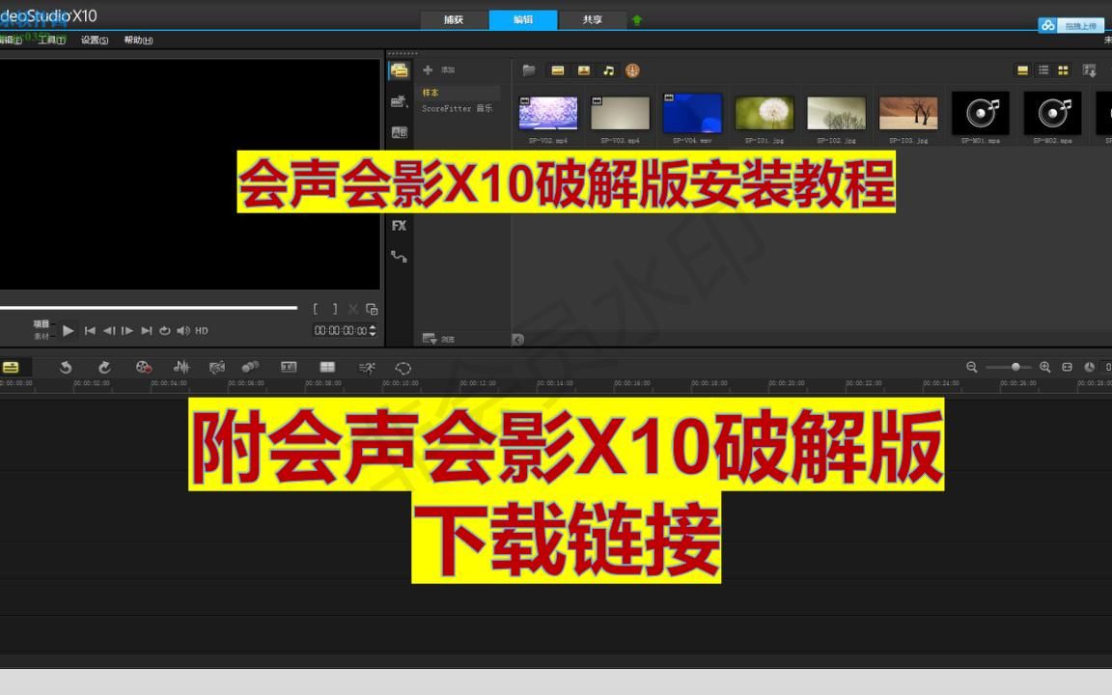1112x695 pixels.
Task: Click the import media files folder icon
Action: [529, 70]
